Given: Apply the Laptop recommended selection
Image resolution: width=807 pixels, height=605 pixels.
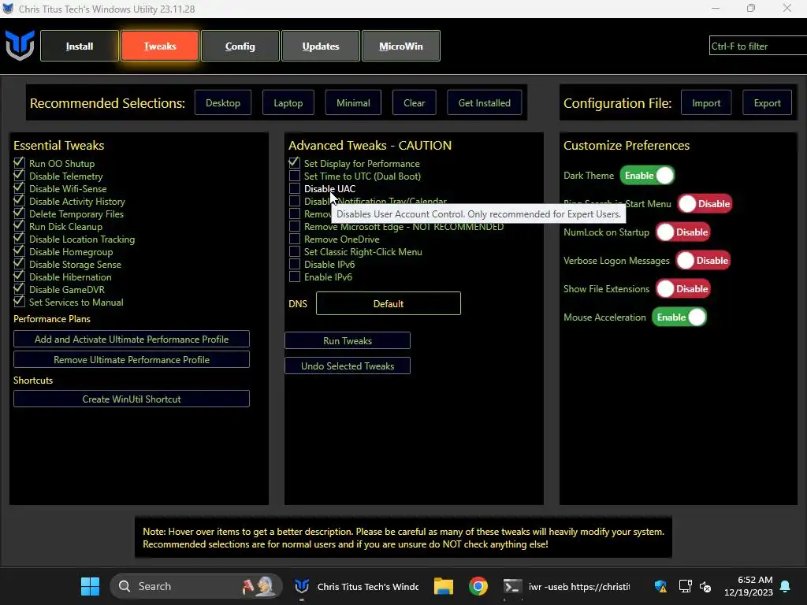Looking at the screenshot, I should coord(288,103).
